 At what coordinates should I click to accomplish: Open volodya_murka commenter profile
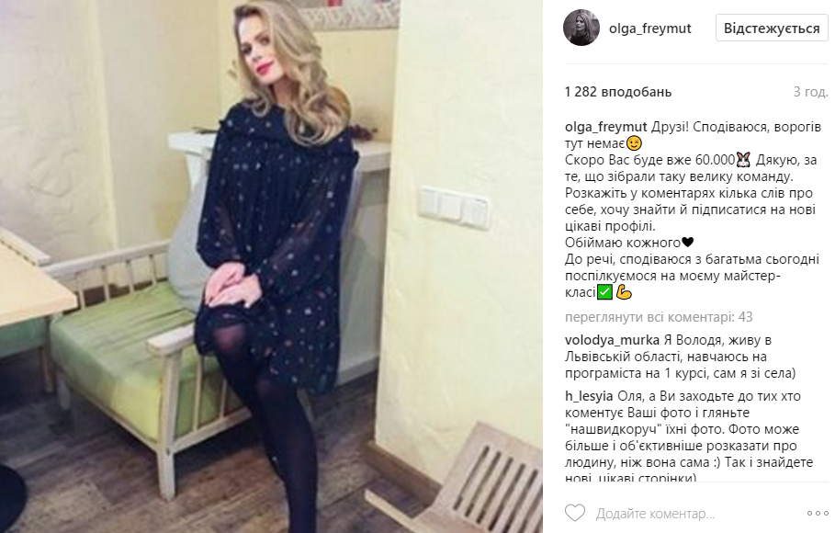(612, 340)
